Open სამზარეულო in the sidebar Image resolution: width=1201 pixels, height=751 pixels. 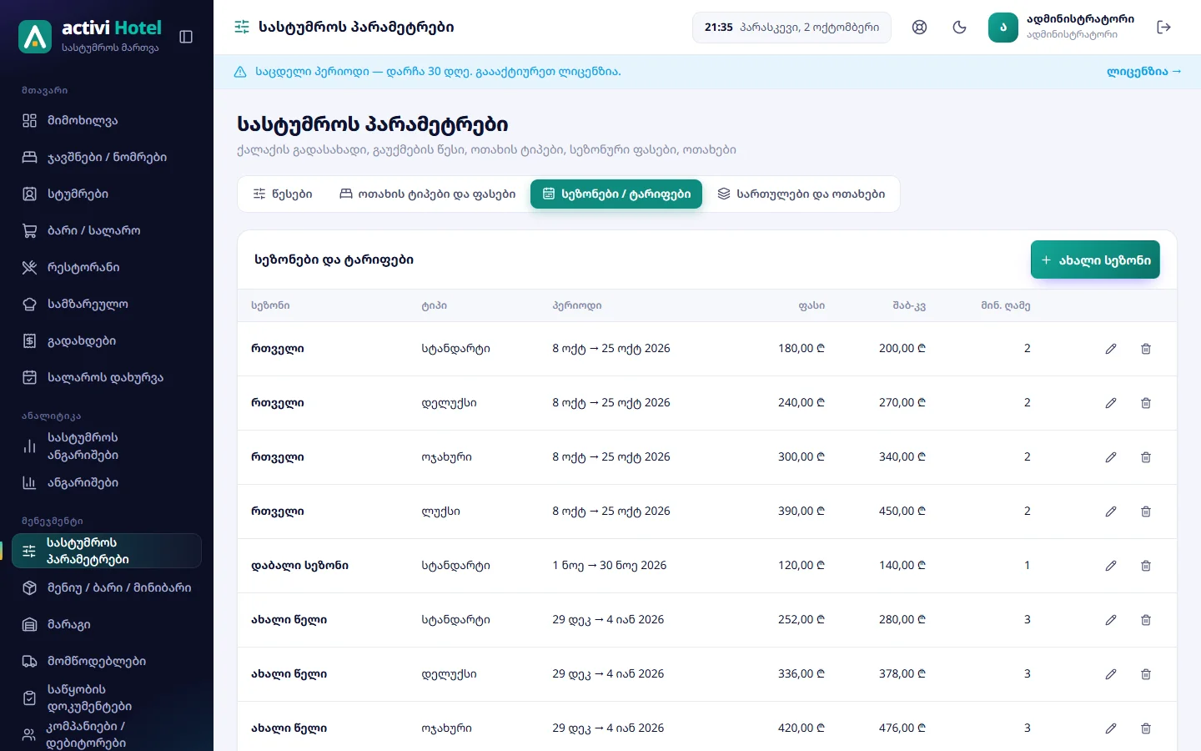click(x=107, y=305)
